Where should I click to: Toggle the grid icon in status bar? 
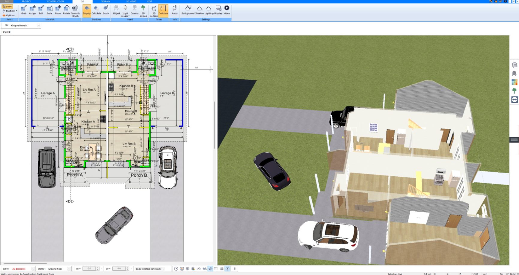tap(222, 269)
